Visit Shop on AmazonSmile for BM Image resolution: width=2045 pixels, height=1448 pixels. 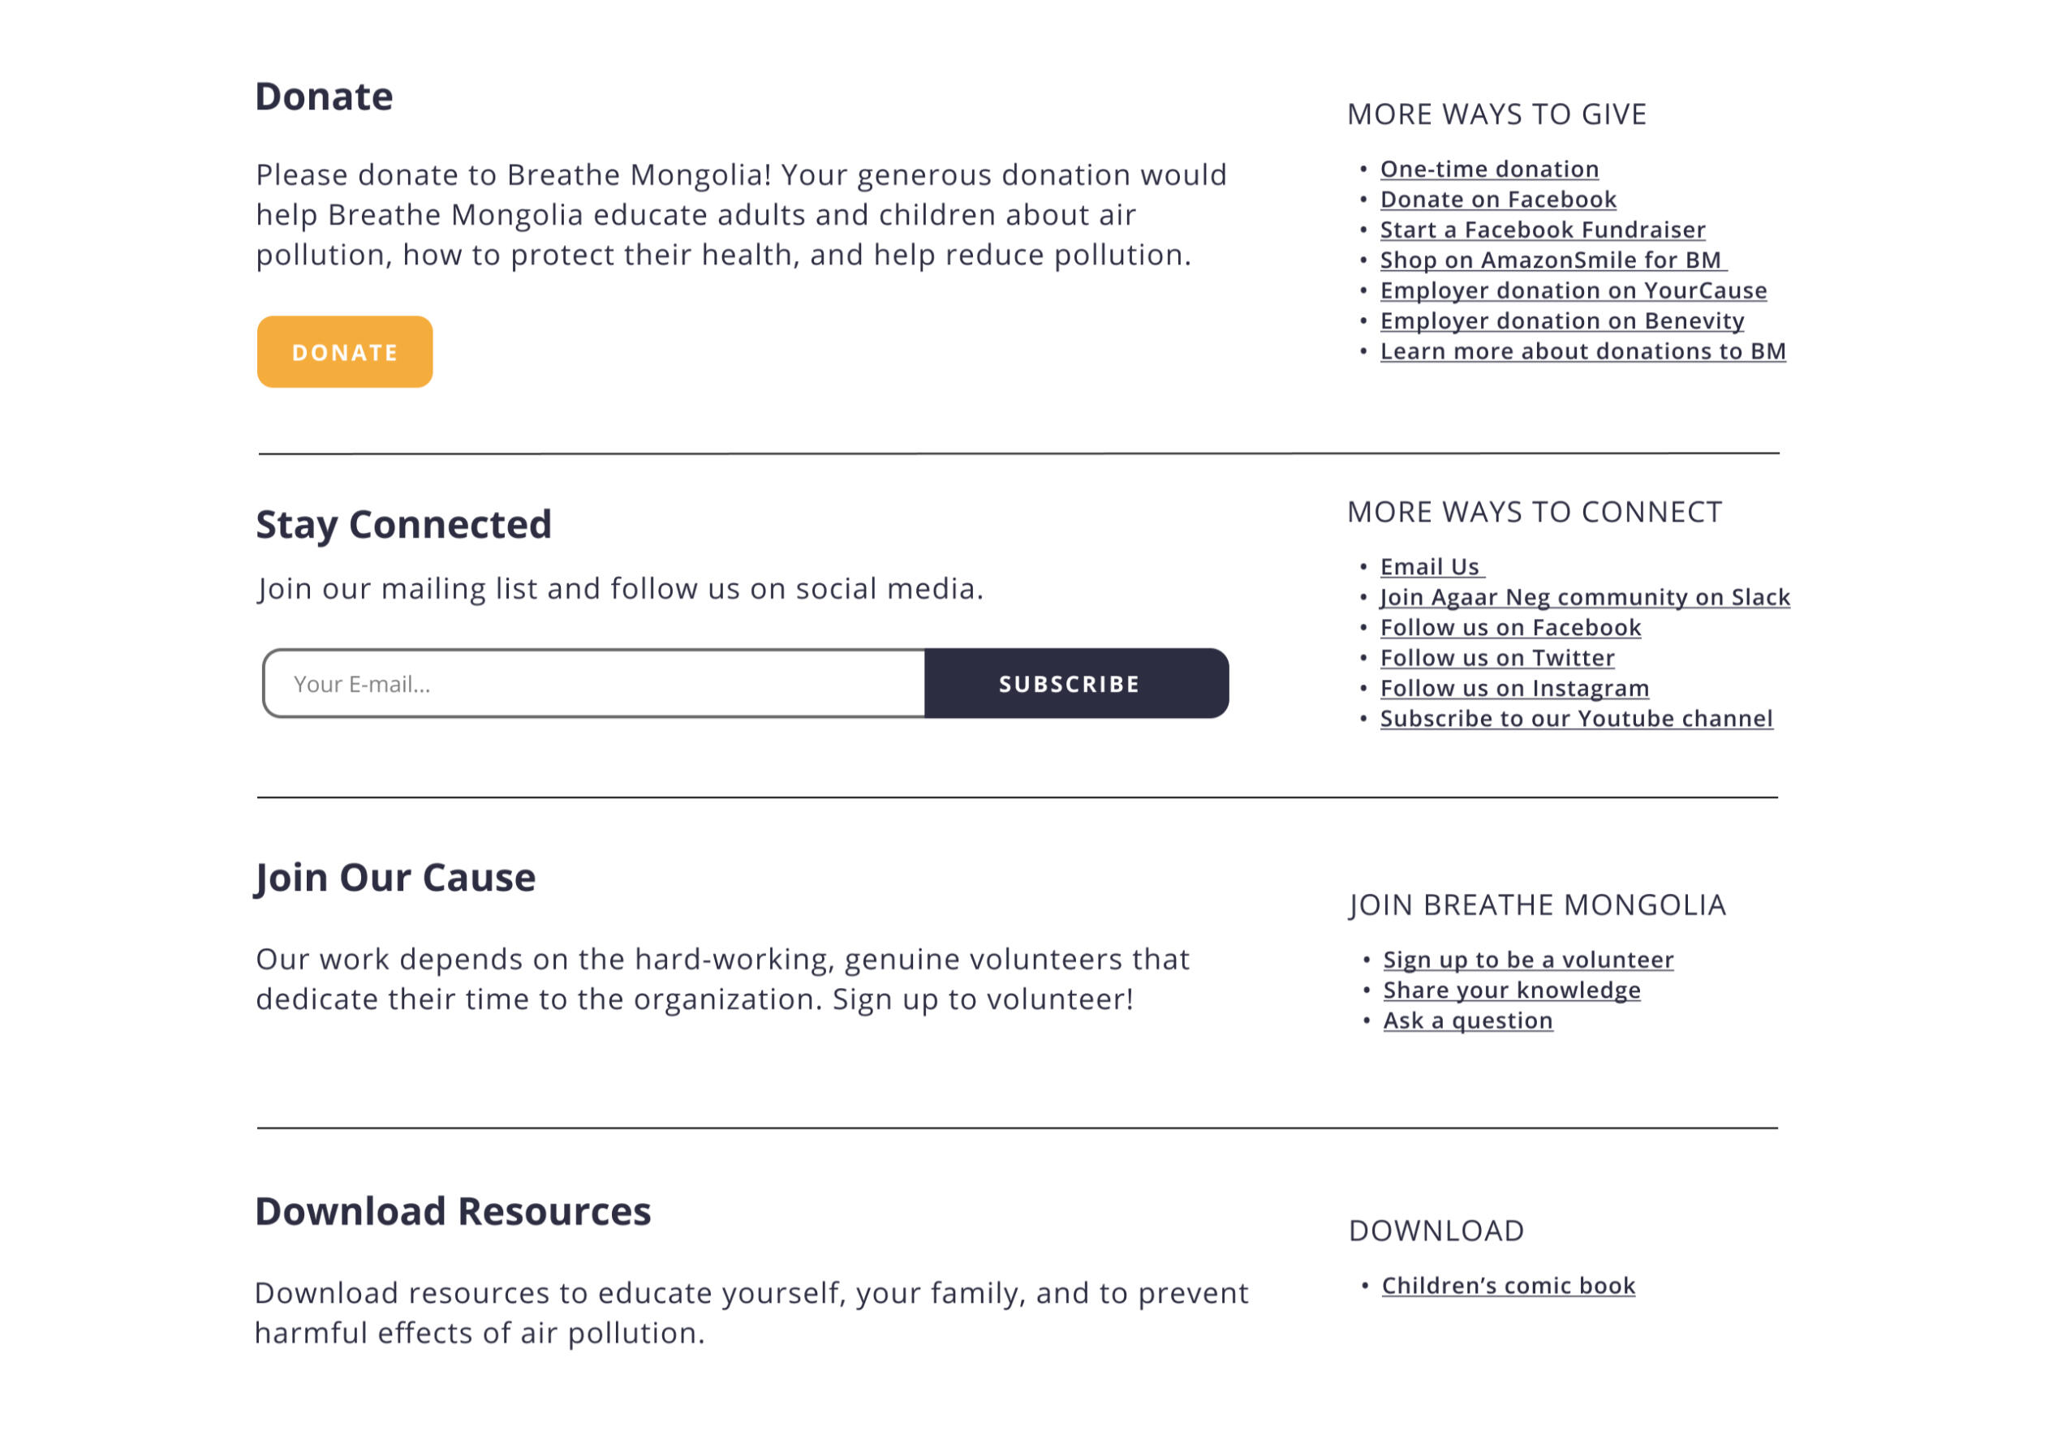tap(1550, 260)
